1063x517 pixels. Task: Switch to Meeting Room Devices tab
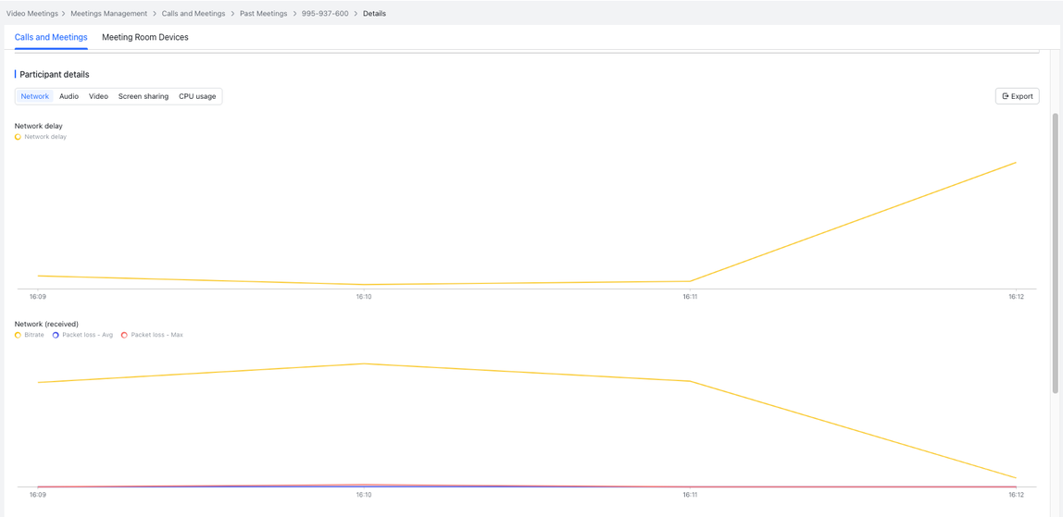(145, 37)
